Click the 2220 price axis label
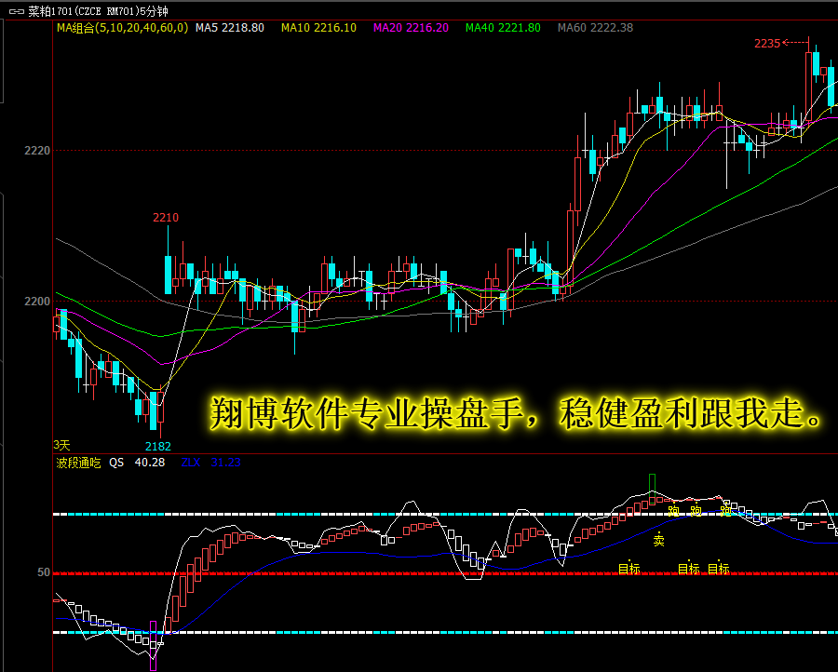The width and height of the screenshot is (838, 672). point(37,151)
